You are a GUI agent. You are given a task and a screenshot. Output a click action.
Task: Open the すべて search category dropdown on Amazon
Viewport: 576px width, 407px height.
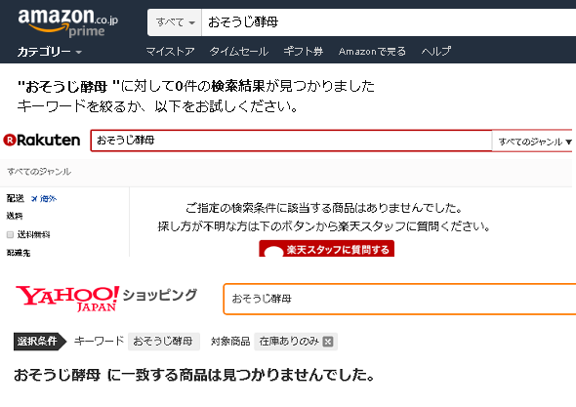tap(175, 22)
